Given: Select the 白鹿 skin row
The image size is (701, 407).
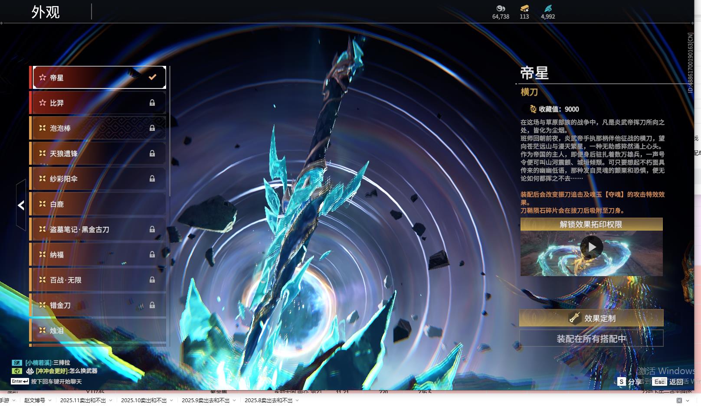Looking at the screenshot, I should click(98, 204).
